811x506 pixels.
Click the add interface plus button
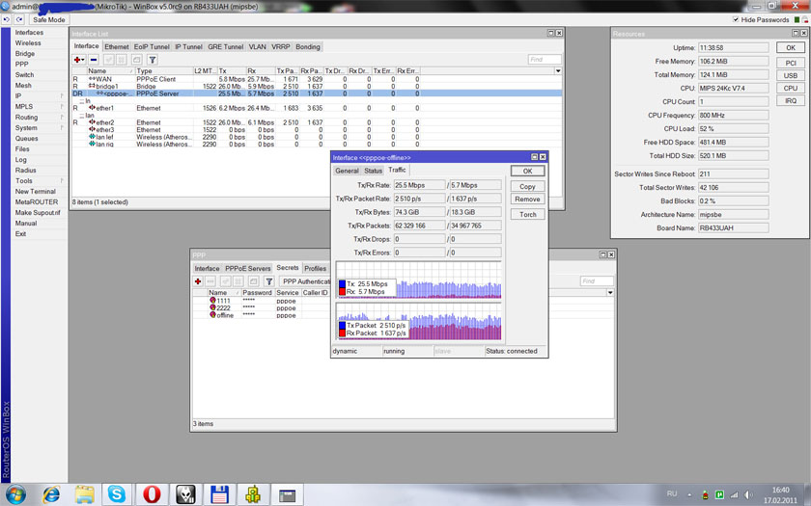coord(79,60)
